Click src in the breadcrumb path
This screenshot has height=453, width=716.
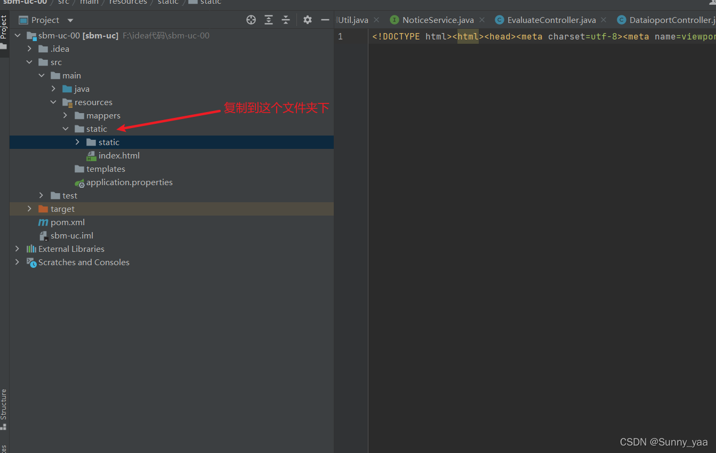click(x=63, y=2)
